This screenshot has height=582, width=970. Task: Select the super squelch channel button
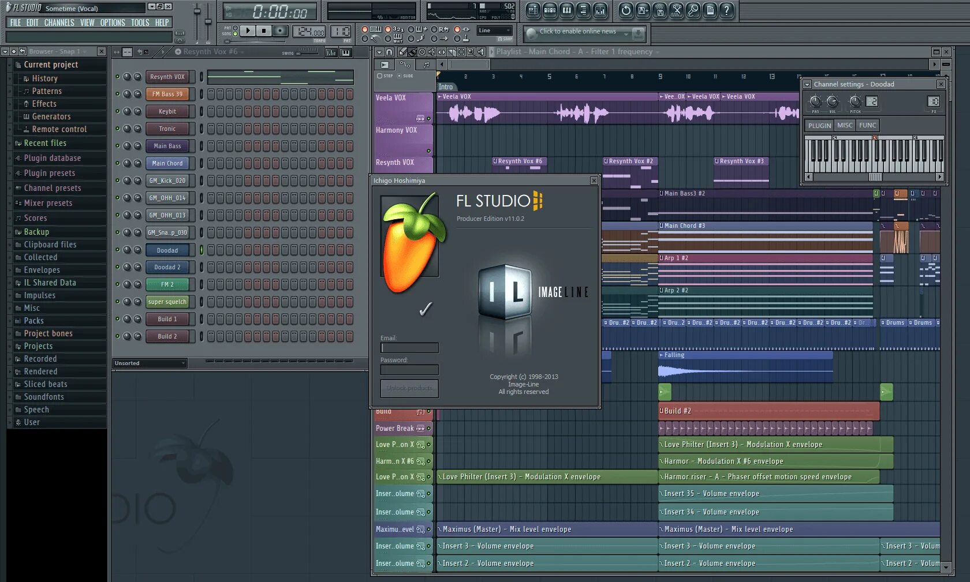pyautogui.click(x=167, y=302)
